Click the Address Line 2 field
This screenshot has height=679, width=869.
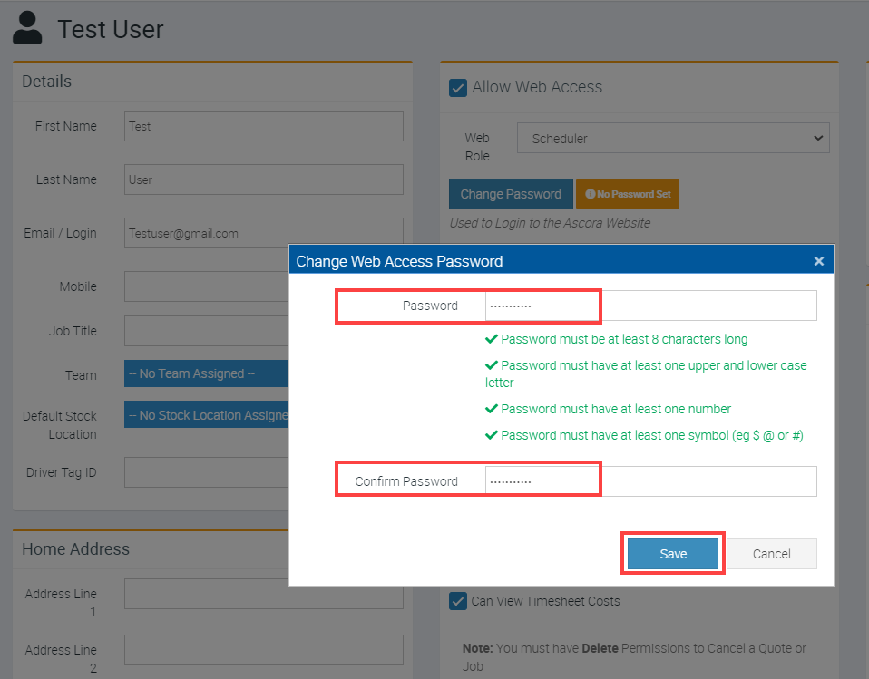[263, 650]
